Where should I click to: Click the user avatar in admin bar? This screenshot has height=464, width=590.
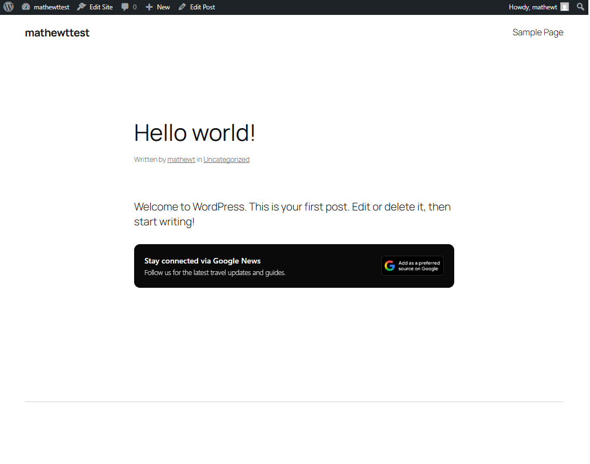click(x=565, y=7)
